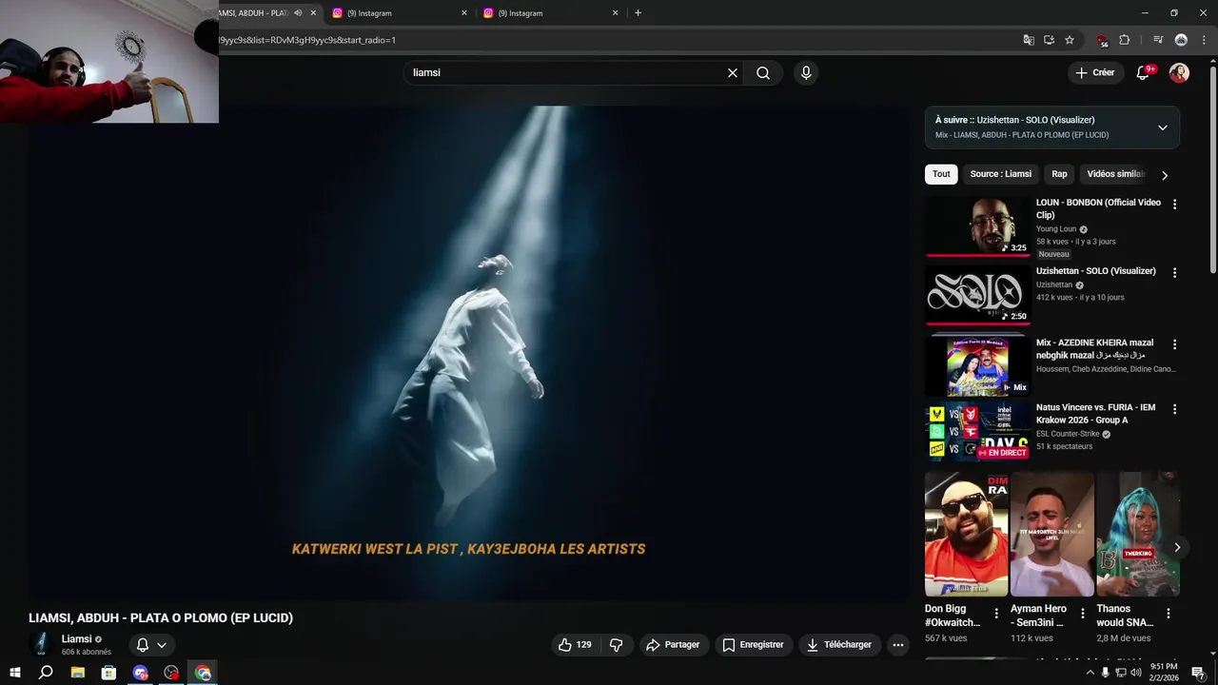This screenshot has width=1218, height=685.
Task: Save the video with Enregistrer
Action: coord(753,645)
